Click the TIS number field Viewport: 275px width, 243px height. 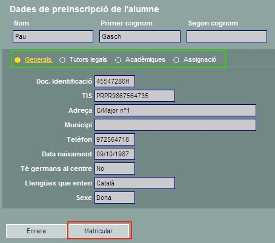click(134, 96)
